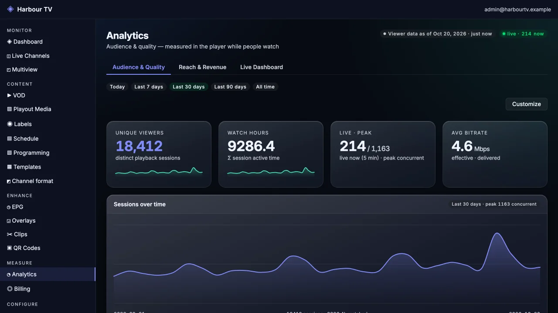Click the Clips scissors icon
The image size is (558, 313).
coord(10,234)
